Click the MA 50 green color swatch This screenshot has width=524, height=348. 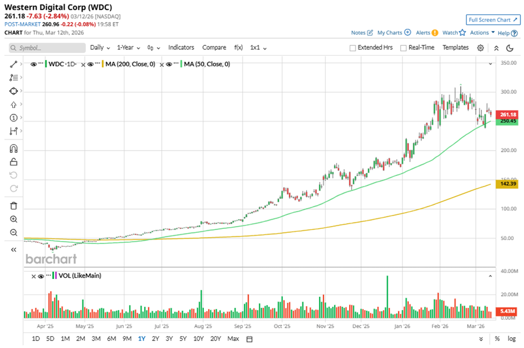click(181, 64)
